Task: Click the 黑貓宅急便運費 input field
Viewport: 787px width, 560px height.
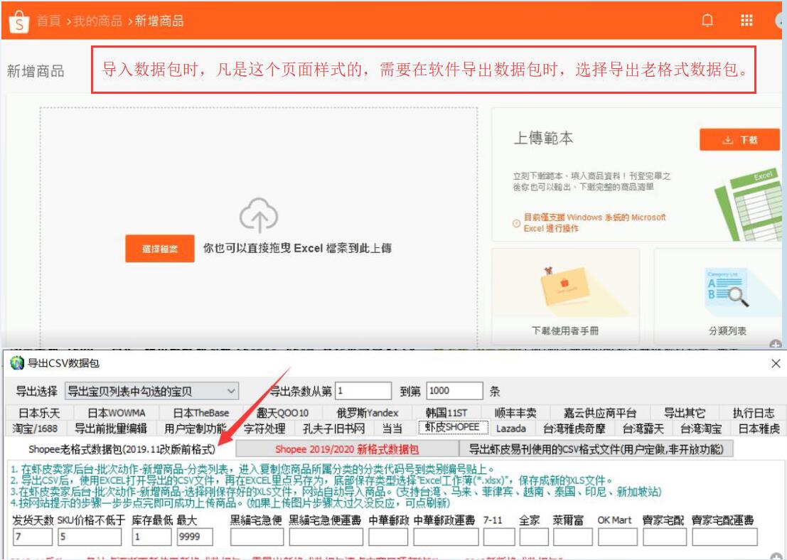Action: click(326, 537)
